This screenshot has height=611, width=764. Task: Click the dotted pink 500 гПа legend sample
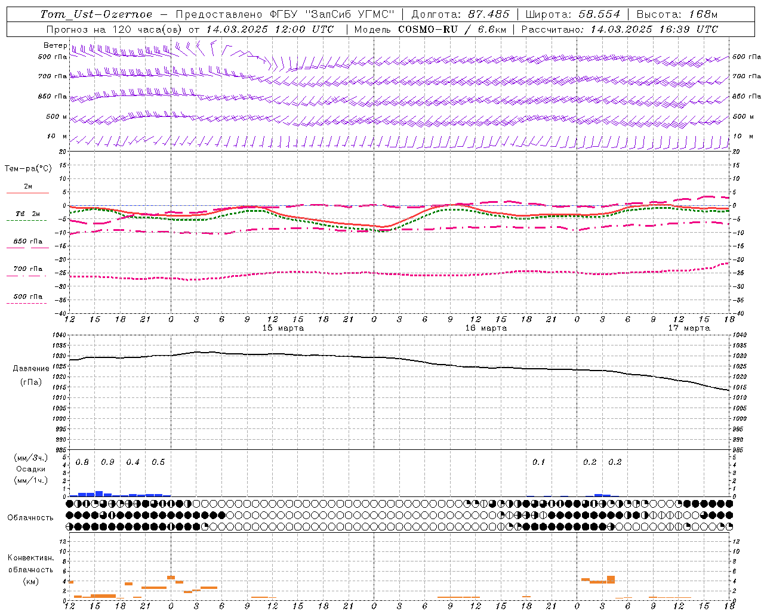pos(26,303)
